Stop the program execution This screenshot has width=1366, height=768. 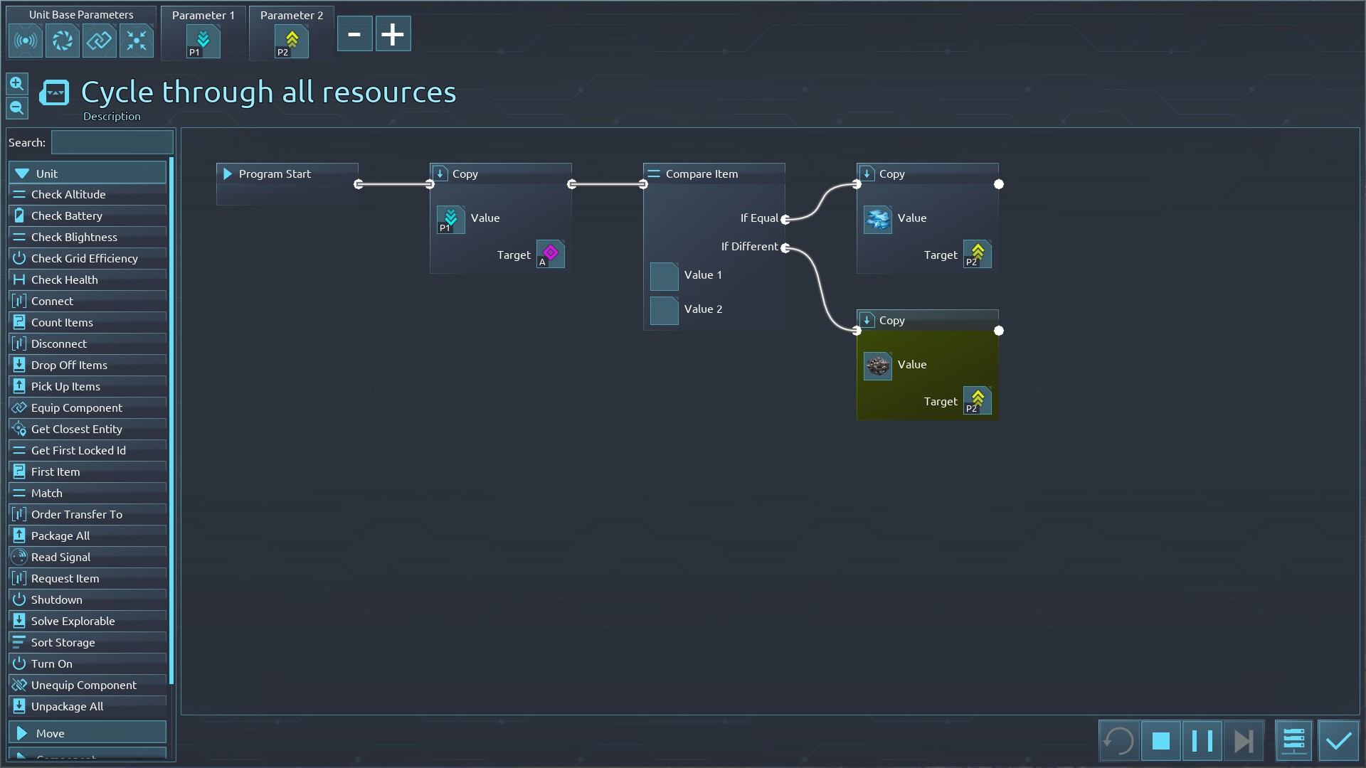1161,741
